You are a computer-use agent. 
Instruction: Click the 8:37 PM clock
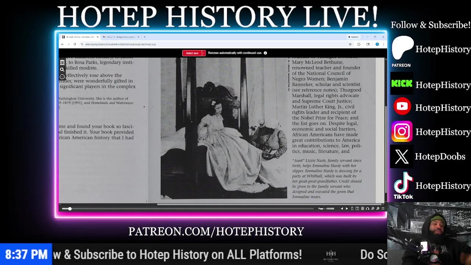click(26, 254)
